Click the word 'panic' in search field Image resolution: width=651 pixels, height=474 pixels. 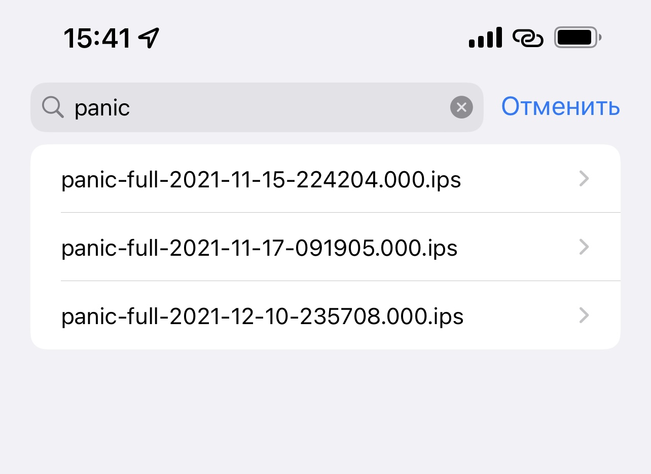click(102, 108)
